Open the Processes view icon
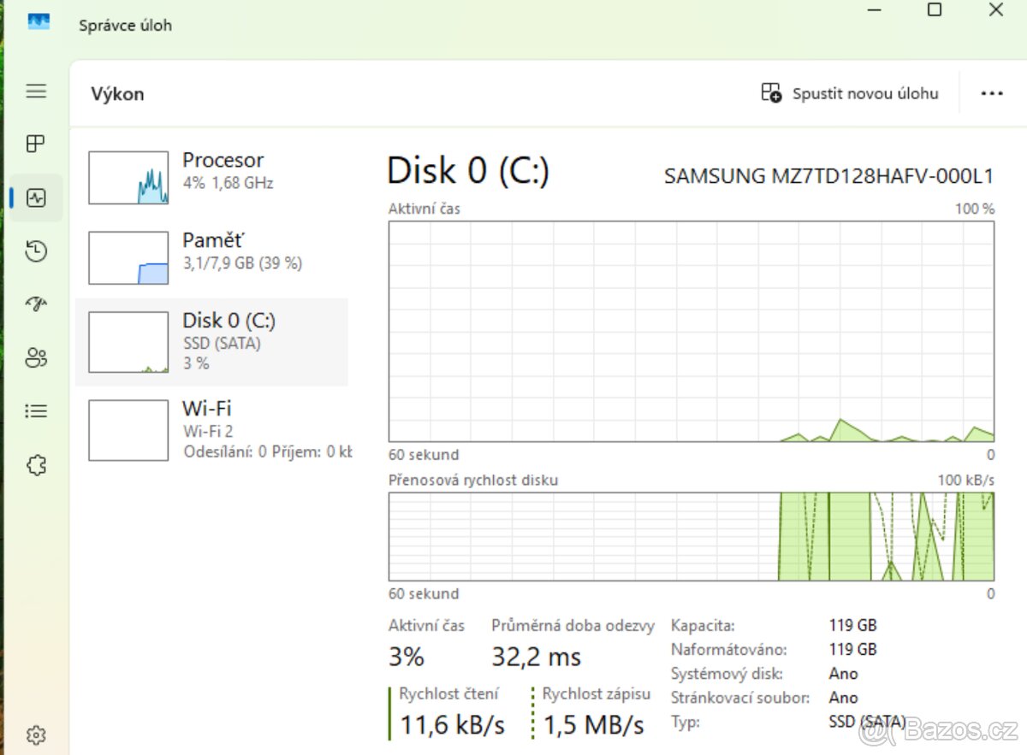The height and width of the screenshot is (755, 1027). point(35,144)
